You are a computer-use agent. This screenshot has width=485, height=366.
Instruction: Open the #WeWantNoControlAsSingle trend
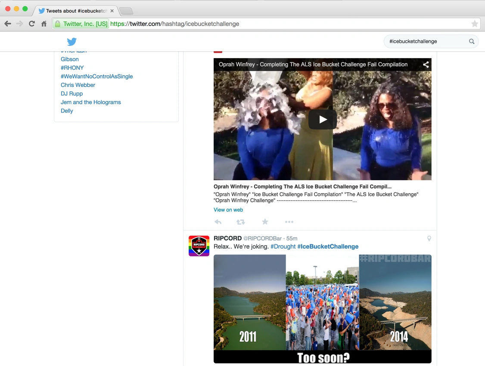click(96, 77)
